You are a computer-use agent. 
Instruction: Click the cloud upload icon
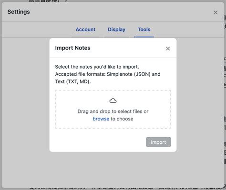coord(113,100)
